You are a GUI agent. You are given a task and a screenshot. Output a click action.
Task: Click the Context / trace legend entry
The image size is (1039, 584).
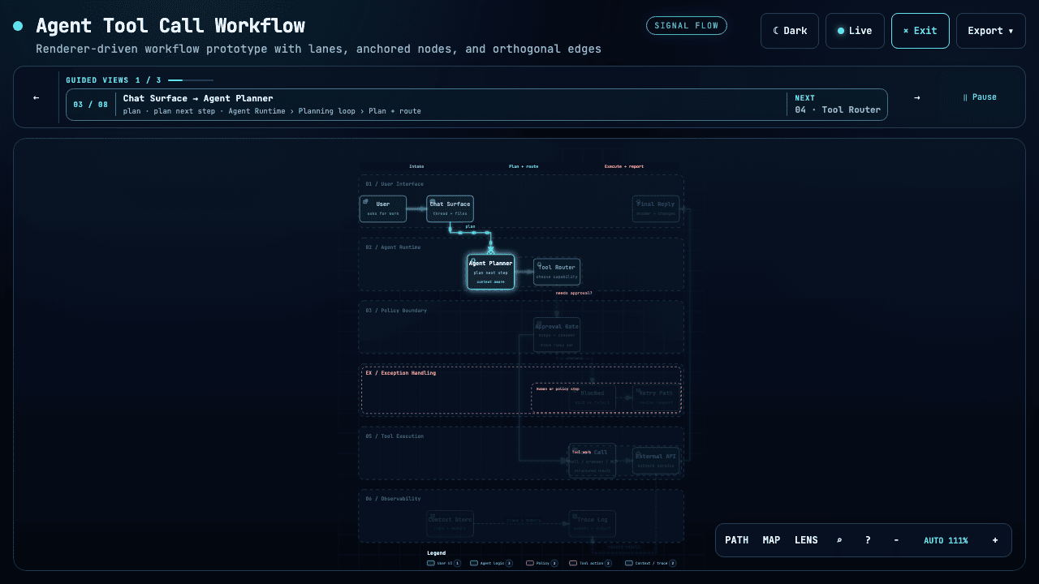click(x=651, y=563)
